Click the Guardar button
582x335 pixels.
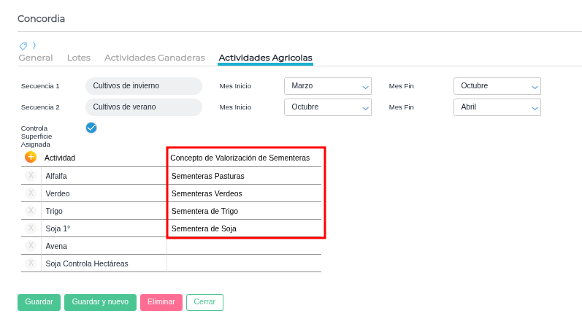39,302
